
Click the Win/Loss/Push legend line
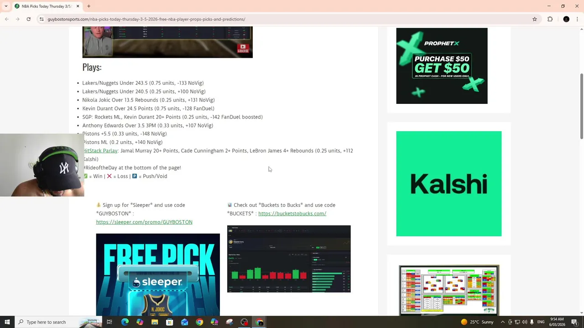pyautogui.click(x=125, y=176)
